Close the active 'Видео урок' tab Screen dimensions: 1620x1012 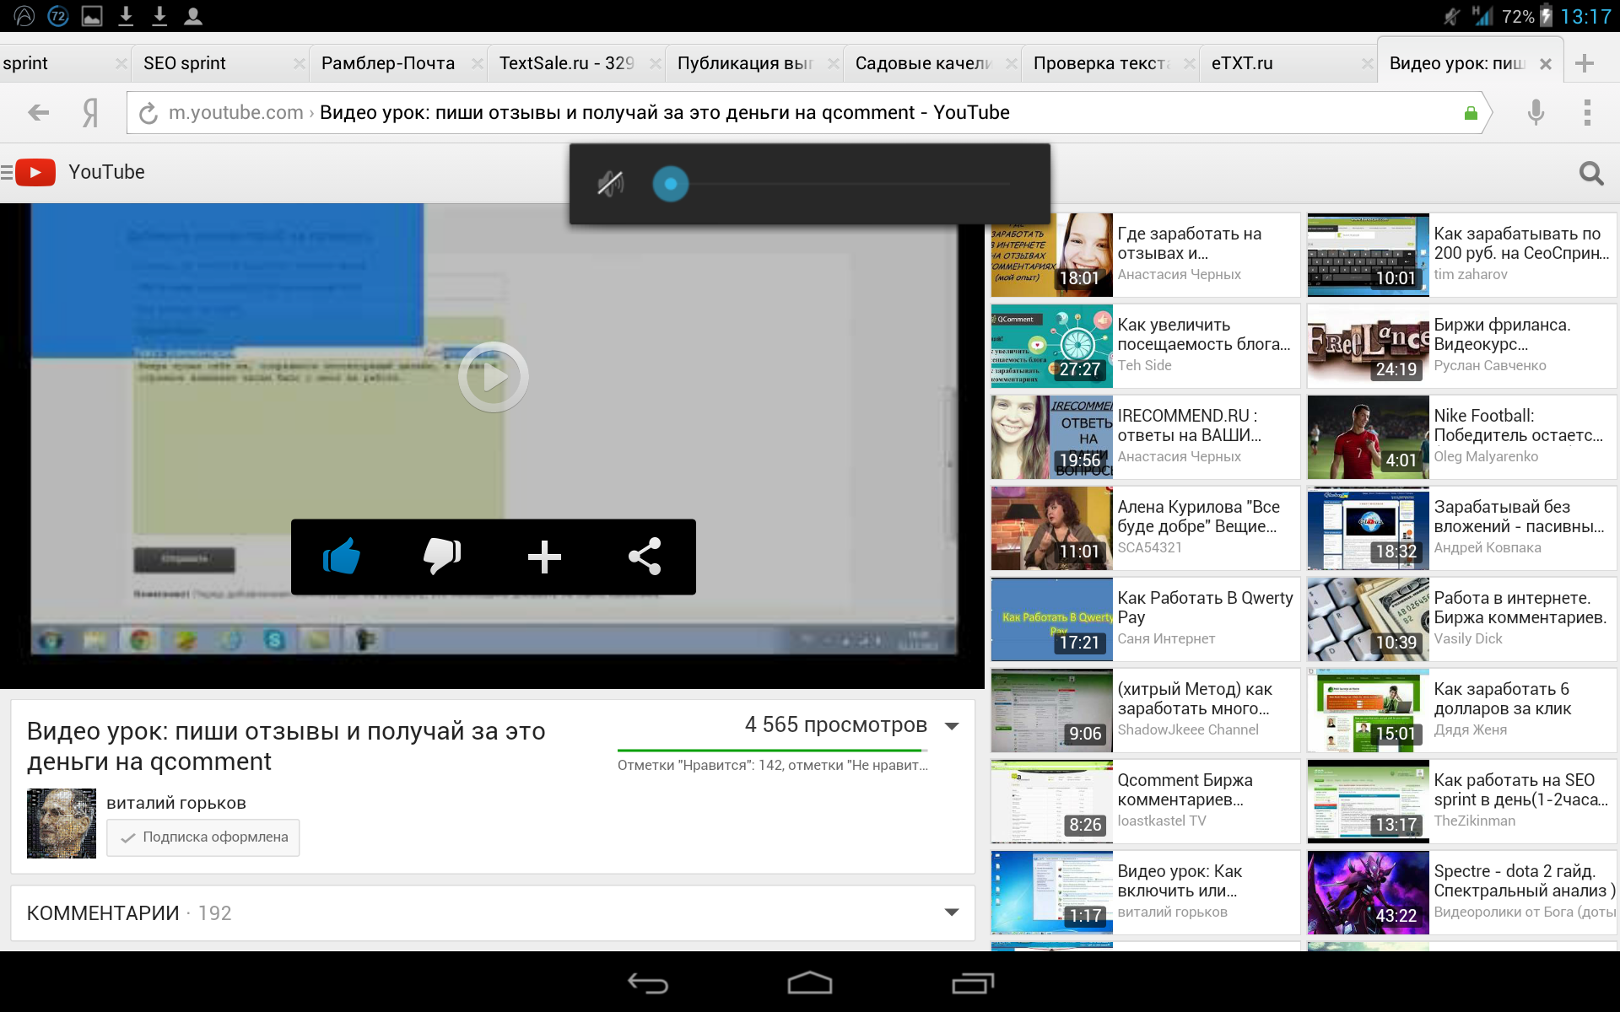(1546, 64)
